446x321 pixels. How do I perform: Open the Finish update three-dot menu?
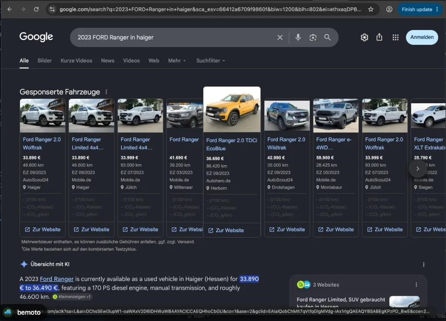(x=437, y=10)
